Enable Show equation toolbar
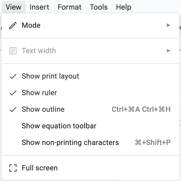This screenshot has width=181, height=181. 90,126
